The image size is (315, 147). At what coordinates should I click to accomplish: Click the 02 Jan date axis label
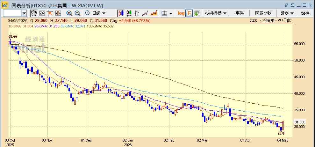click(128, 141)
